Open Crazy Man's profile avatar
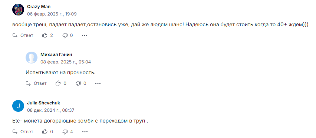 pyautogui.click(x=18, y=10)
